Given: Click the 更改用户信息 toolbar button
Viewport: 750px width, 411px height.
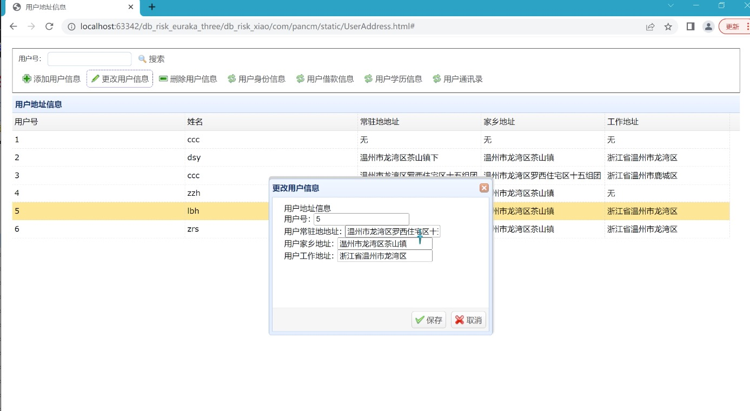Looking at the screenshot, I should (120, 79).
